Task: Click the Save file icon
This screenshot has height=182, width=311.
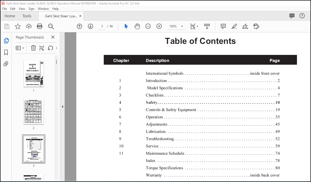Action: pos(7,26)
